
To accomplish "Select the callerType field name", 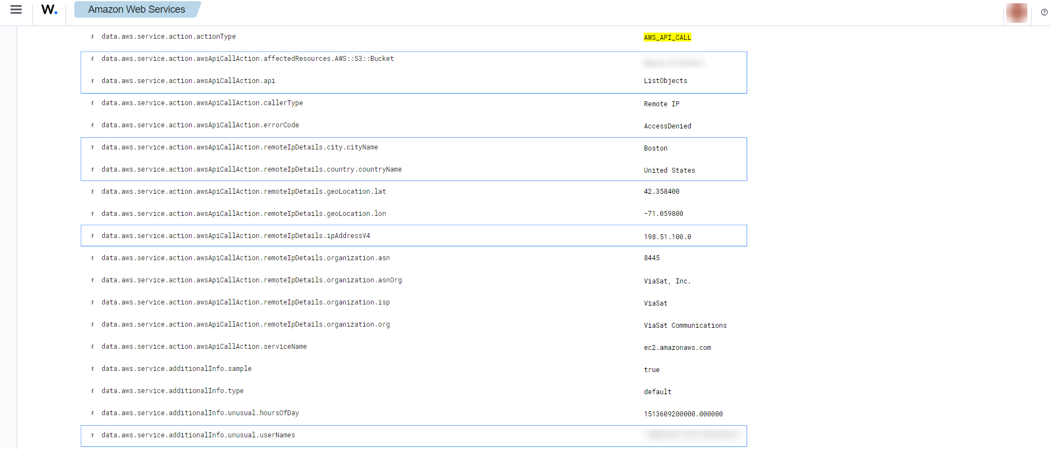I will click(202, 103).
